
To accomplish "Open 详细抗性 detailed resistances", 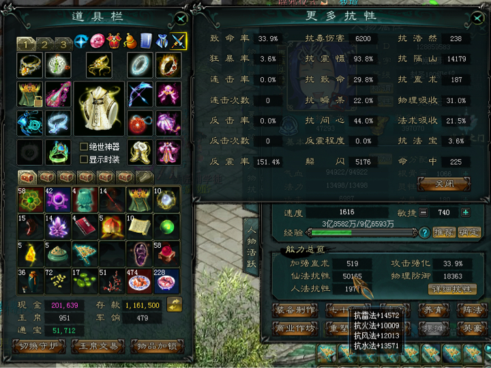I will point(452,289).
